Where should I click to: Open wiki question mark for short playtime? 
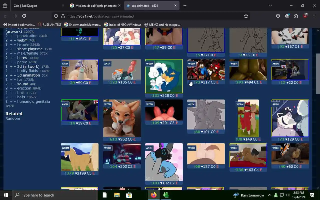(7, 49)
